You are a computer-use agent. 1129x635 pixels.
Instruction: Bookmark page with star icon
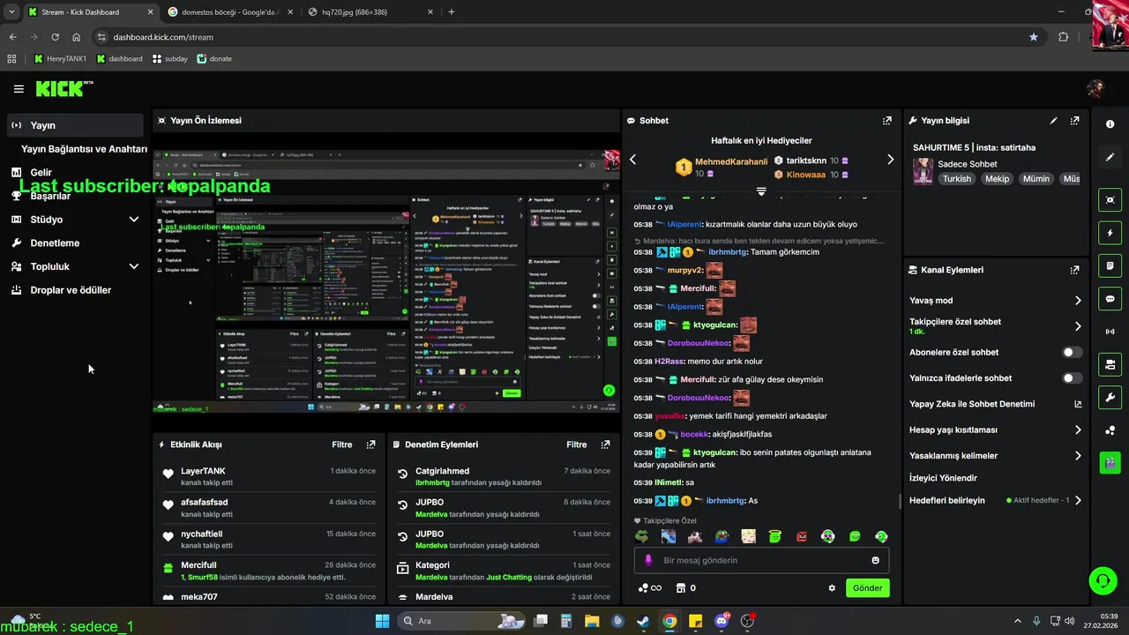(x=1034, y=37)
